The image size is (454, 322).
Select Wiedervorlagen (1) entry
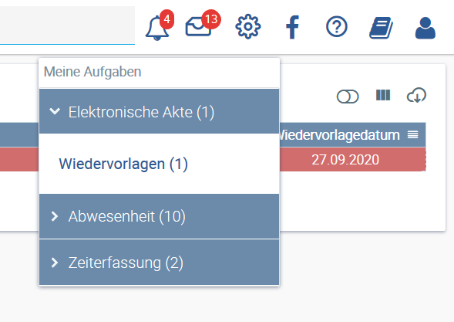[x=123, y=164]
